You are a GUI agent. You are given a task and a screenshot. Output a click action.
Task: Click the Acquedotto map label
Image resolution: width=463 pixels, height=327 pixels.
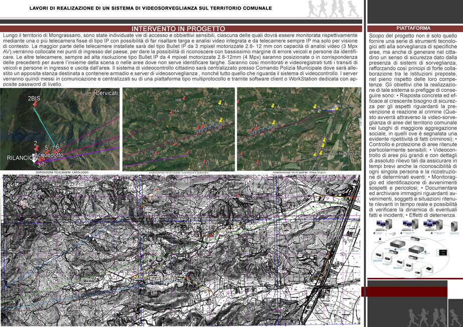49,154
